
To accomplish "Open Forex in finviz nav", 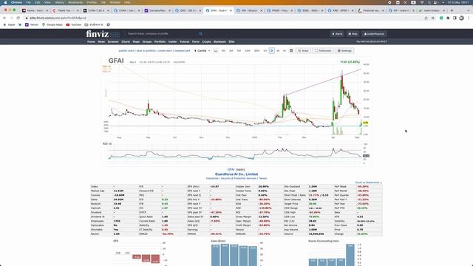I will tap(195, 41).
